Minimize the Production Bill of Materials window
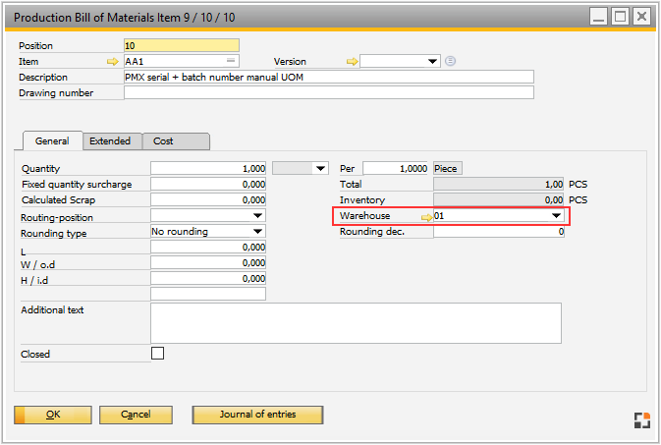This screenshot has height=445, width=661. pos(598,17)
